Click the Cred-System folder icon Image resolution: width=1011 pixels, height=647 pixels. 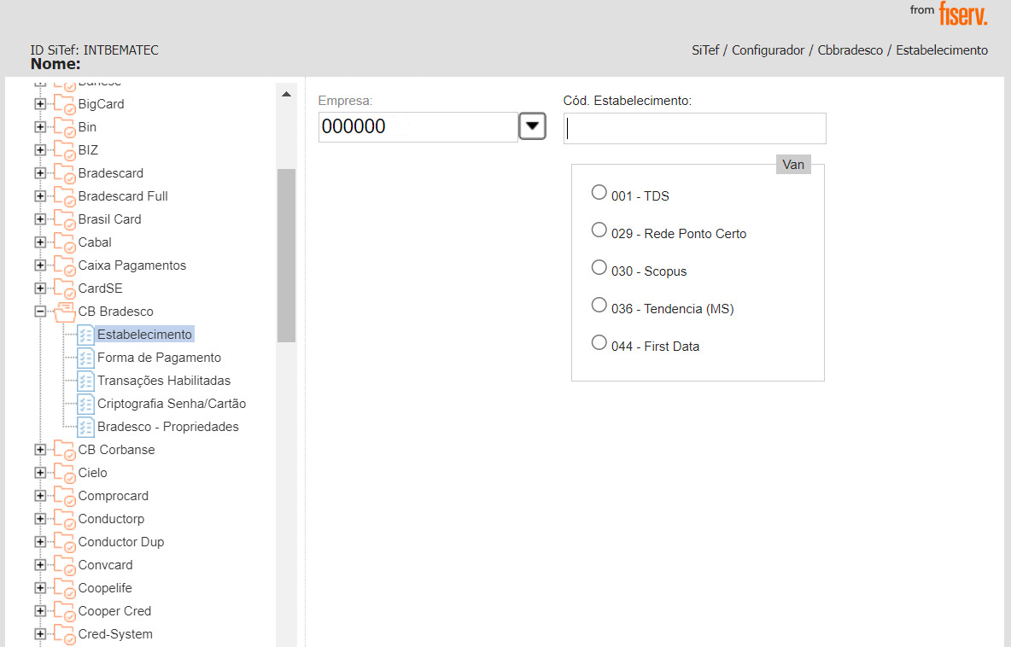click(65, 635)
